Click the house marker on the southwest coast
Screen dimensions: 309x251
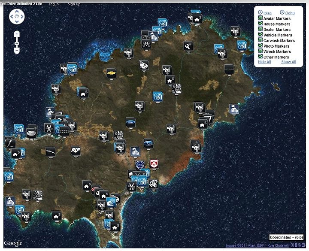57,215
